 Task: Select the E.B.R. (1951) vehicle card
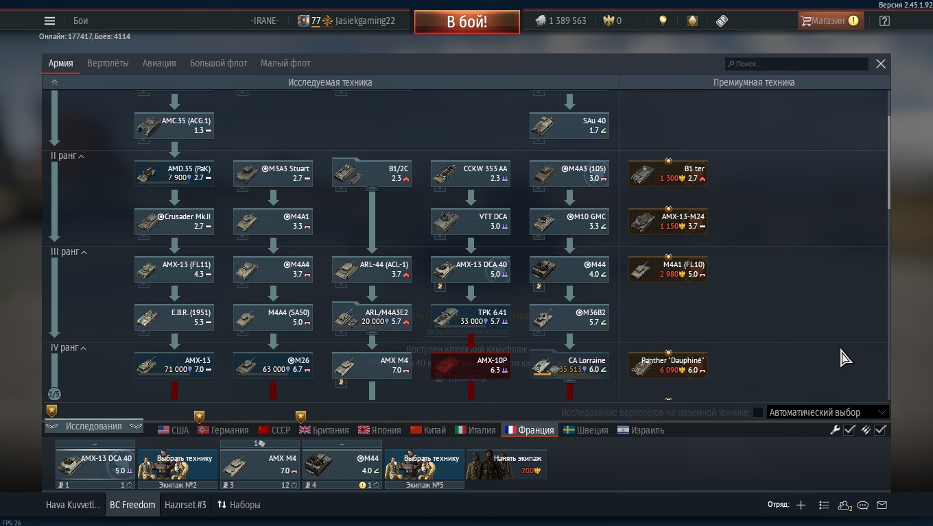(x=174, y=317)
